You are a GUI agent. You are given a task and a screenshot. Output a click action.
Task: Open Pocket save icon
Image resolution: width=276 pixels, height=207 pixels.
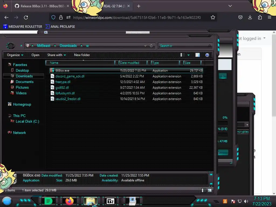pyautogui.click(x=240, y=17)
